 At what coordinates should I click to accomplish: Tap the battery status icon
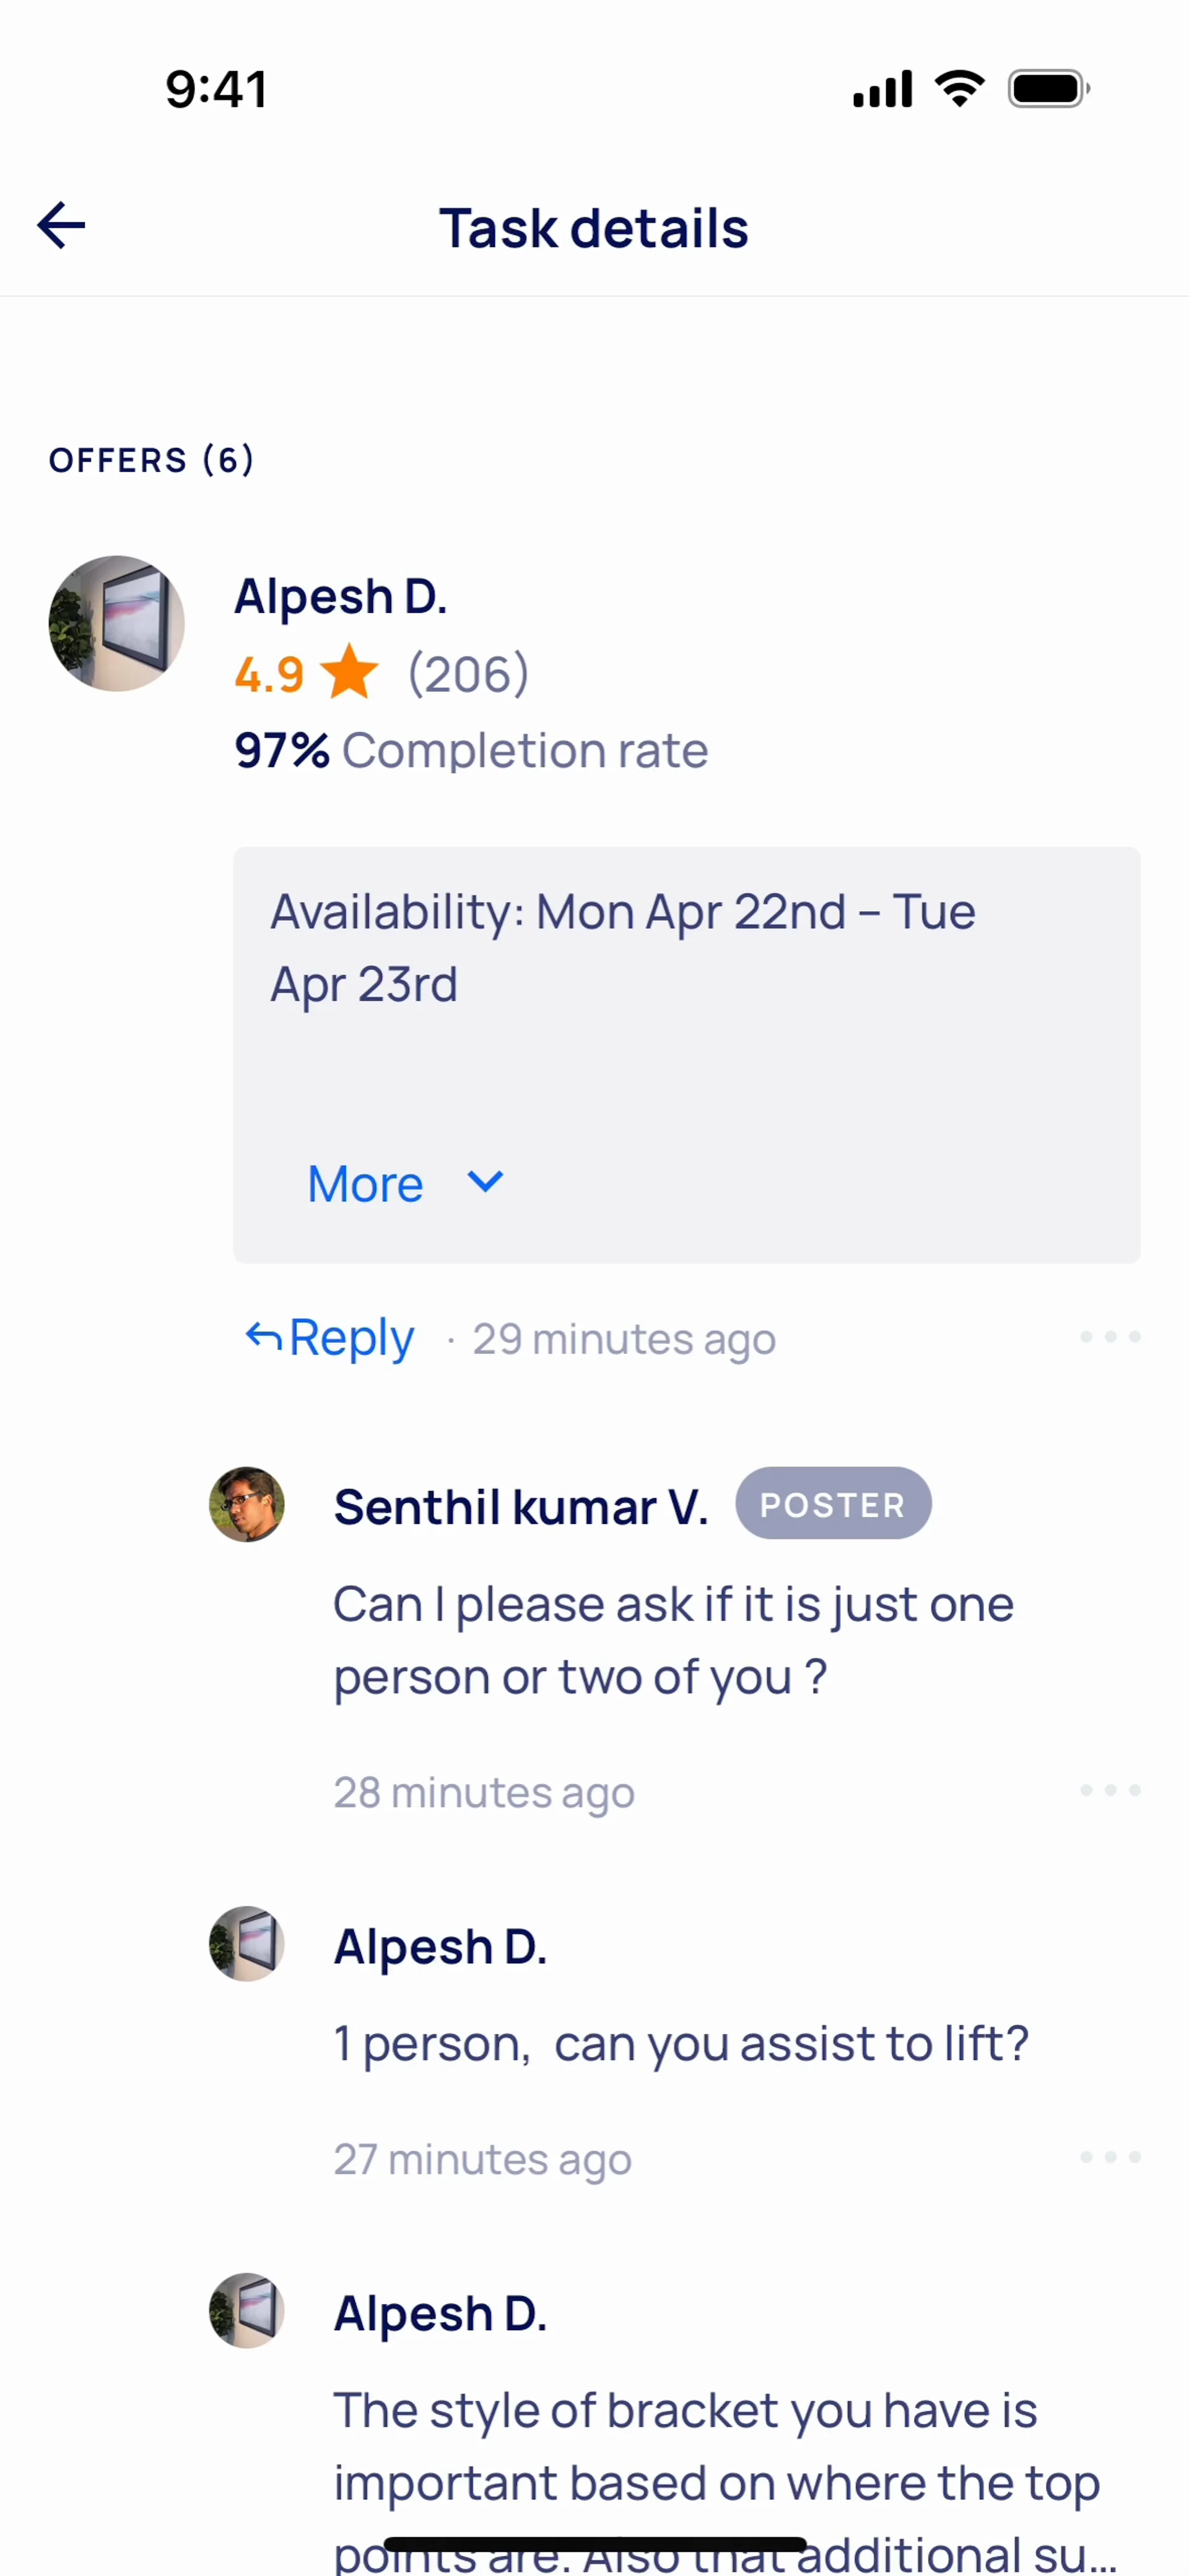point(1048,89)
